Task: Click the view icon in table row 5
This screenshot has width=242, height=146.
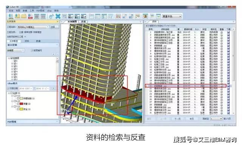Action: (222, 43)
